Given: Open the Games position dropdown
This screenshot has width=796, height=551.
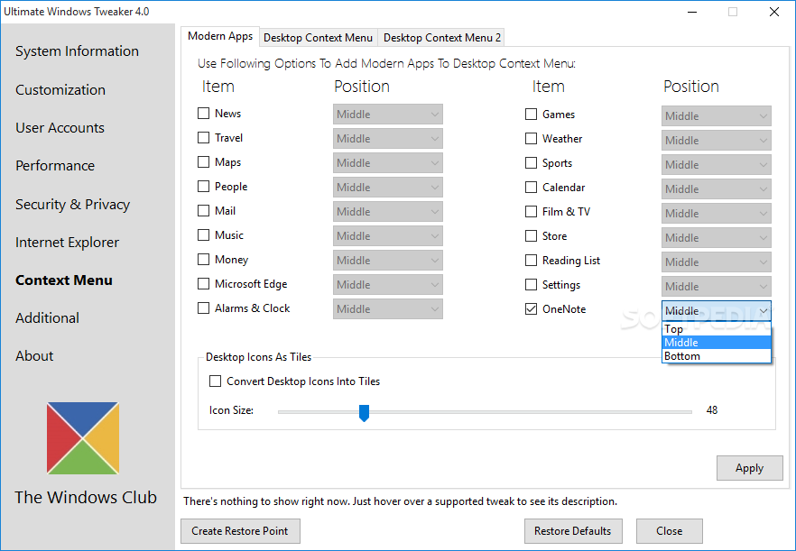Looking at the screenshot, I should tap(717, 115).
